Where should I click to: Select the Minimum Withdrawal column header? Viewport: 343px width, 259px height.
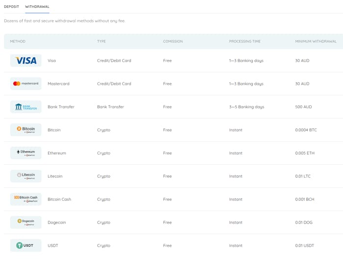point(316,42)
